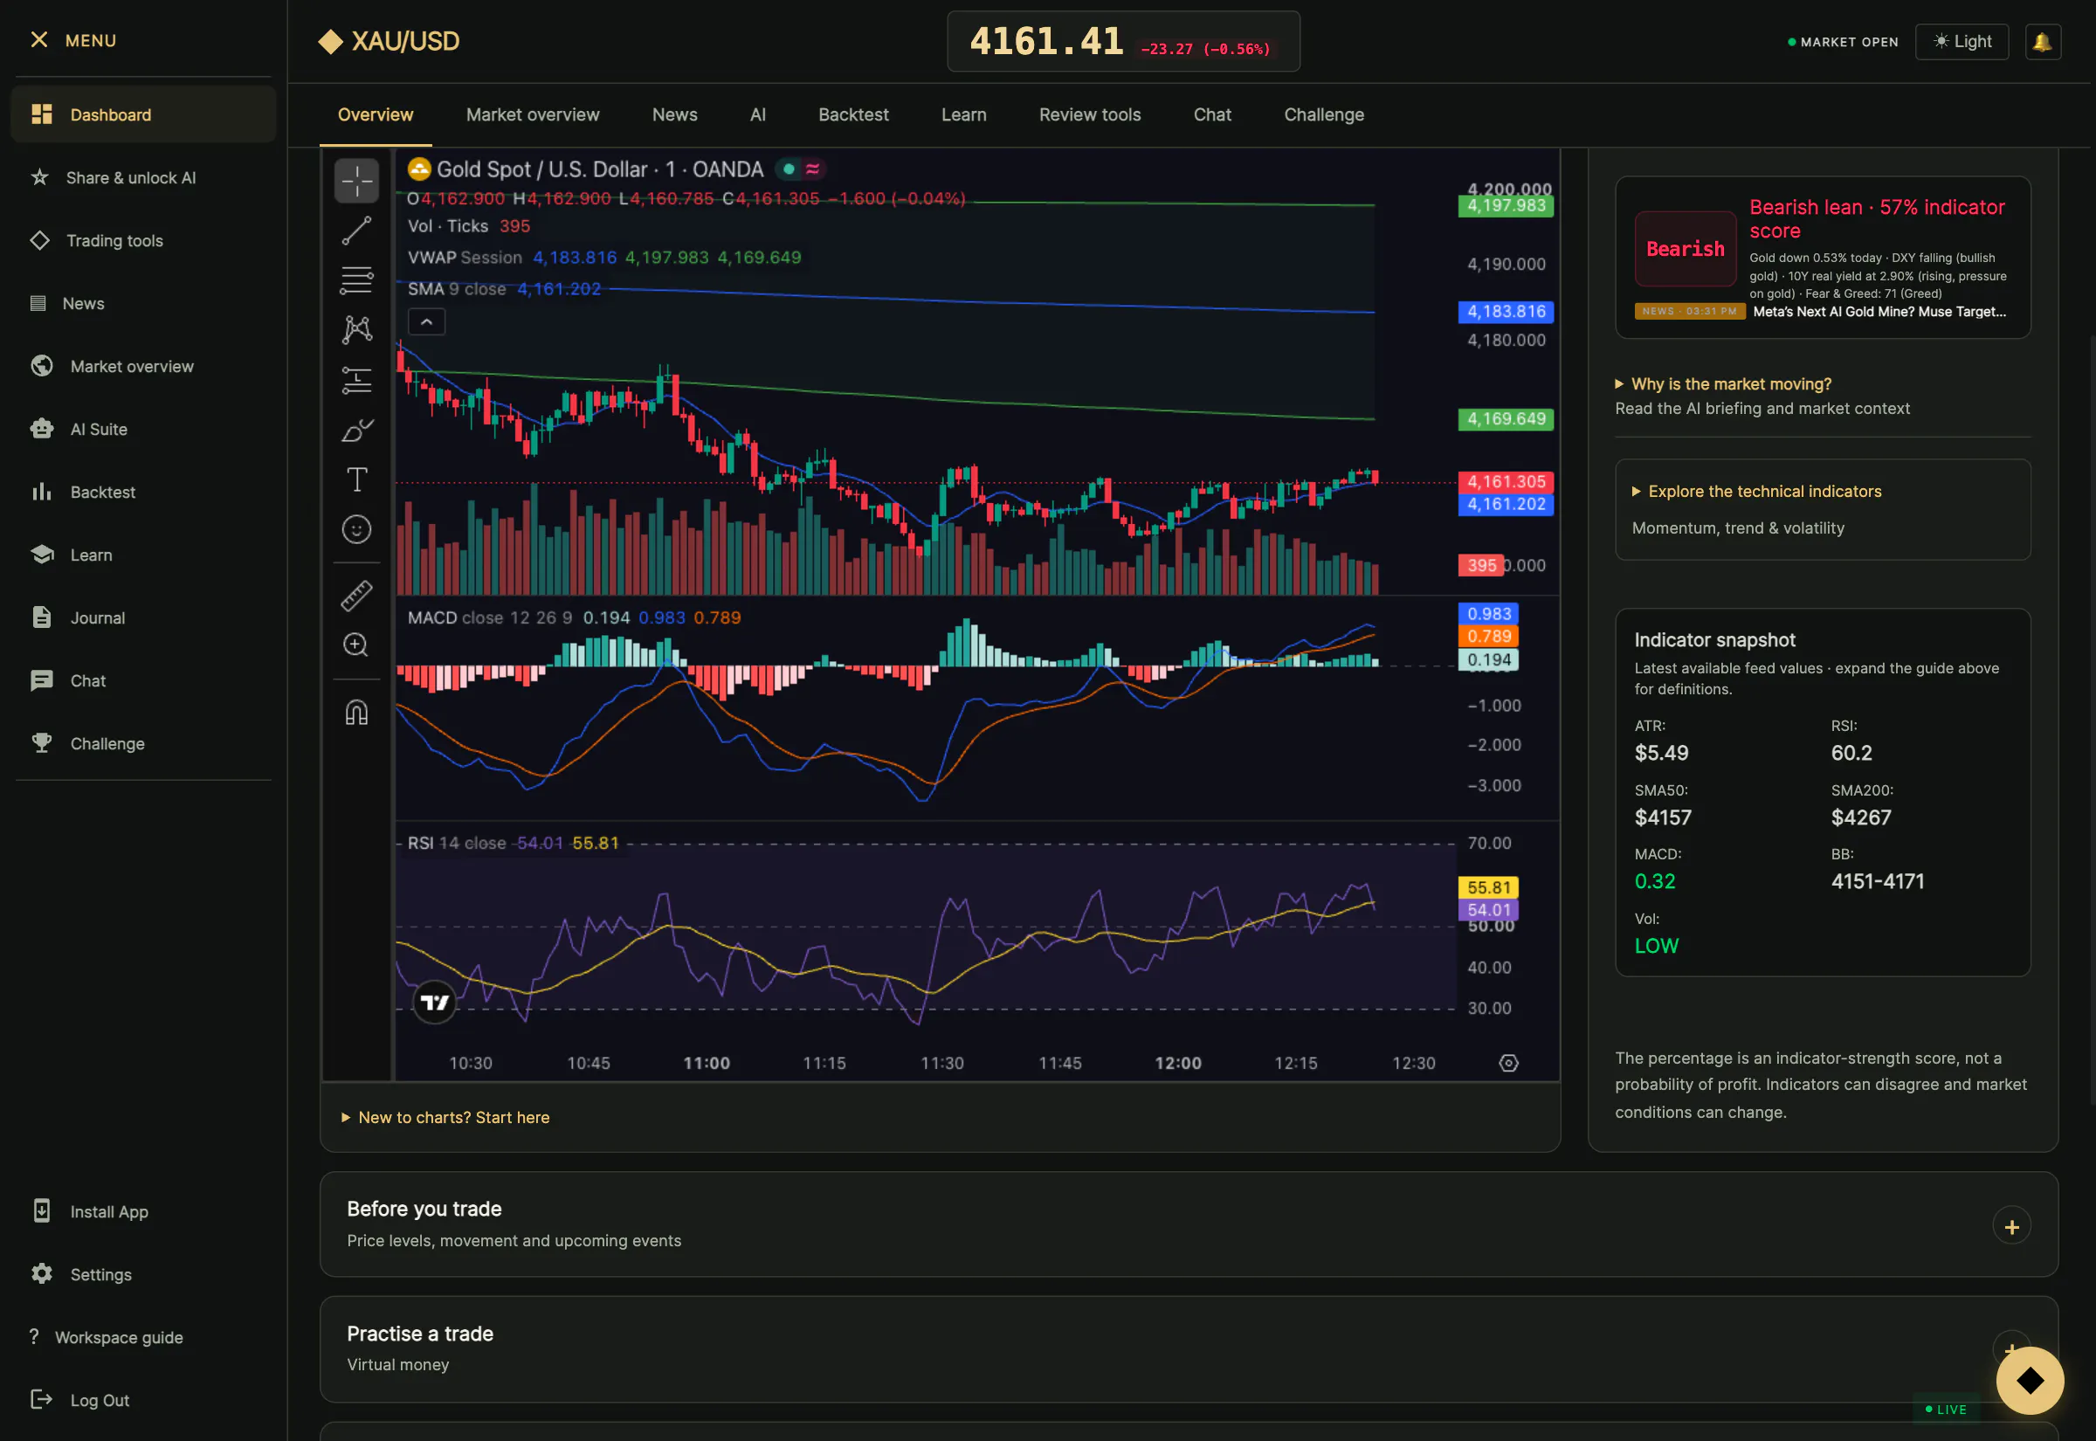Screen dimensions: 2096x1441
Task: Click the Bearish sentiment badge
Action: (x=1686, y=248)
